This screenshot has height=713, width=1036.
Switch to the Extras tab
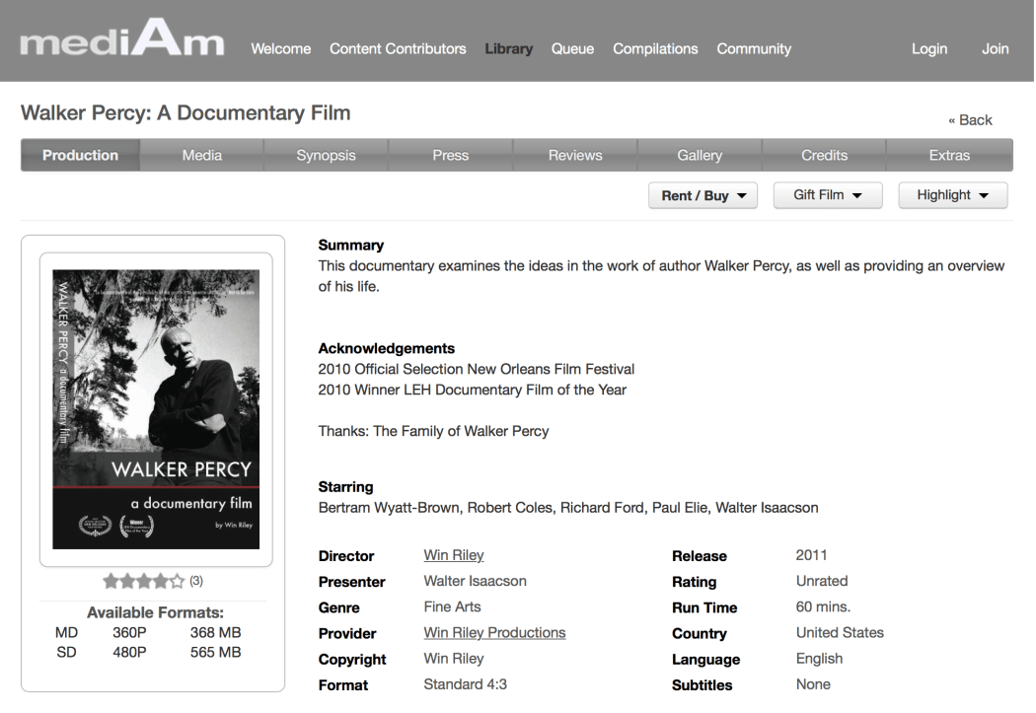(949, 155)
